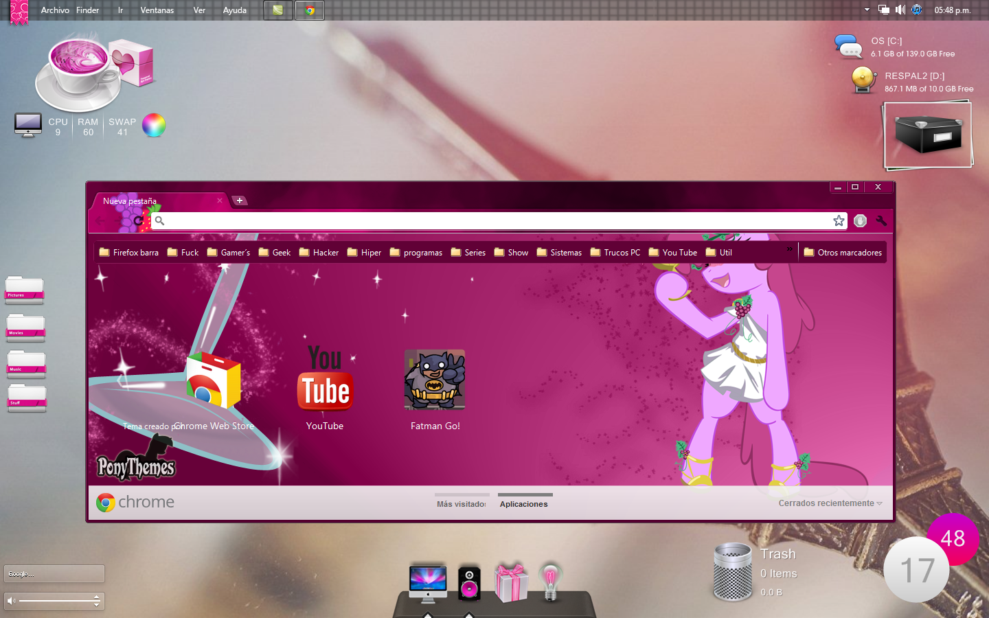Open the Movies desktop folder

point(25,328)
